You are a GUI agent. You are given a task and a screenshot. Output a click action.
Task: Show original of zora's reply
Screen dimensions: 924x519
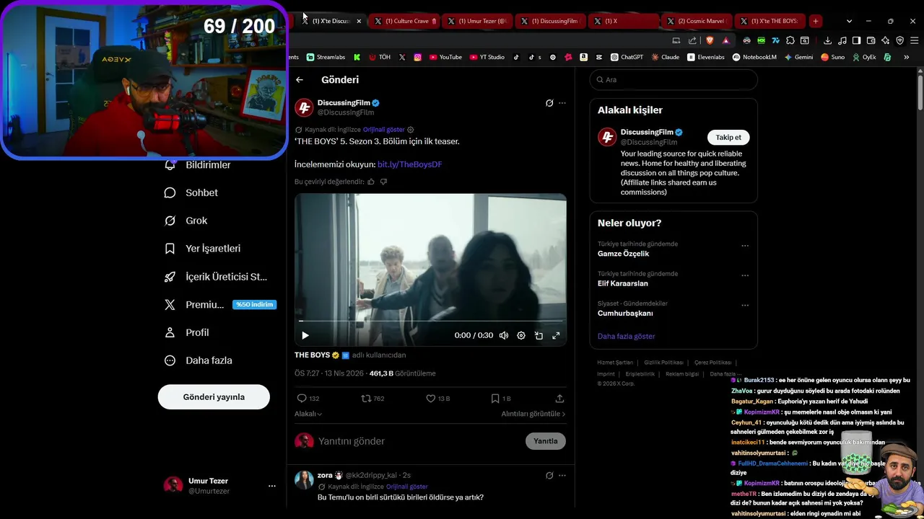(x=407, y=487)
